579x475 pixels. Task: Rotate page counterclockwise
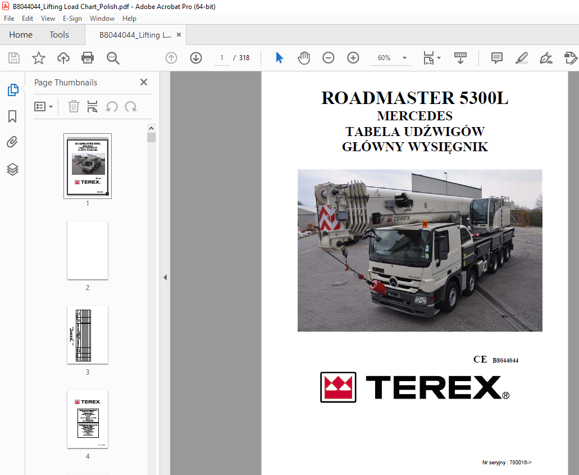[112, 107]
